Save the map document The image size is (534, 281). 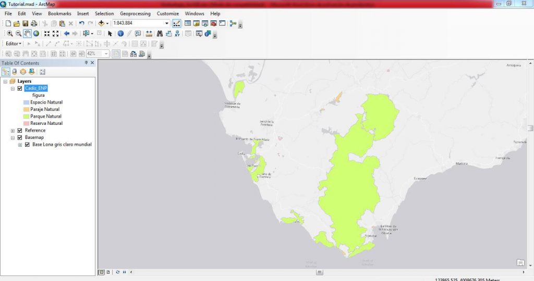pyautogui.click(x=25, y=23)
